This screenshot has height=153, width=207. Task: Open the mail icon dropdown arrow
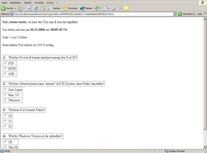pos(108,9)
